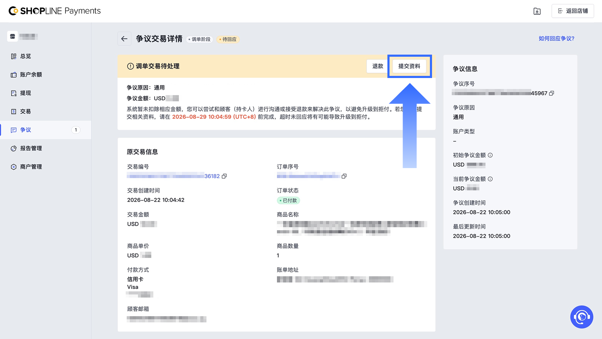Screen dimensions: 602x339
Task: Click the 报告管理 chart icon
Action: [13, 149]
